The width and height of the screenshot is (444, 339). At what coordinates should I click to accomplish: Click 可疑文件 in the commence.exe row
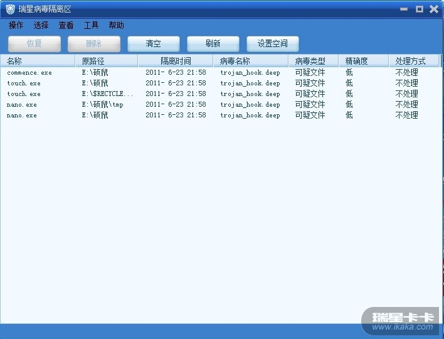pos(310,73)
